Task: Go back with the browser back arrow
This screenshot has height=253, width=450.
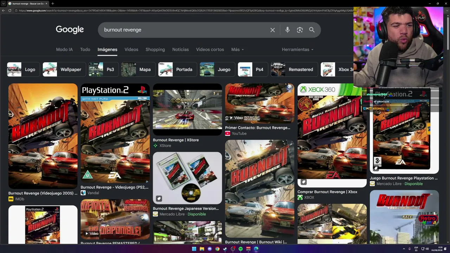Action: [x=4, y=11]
